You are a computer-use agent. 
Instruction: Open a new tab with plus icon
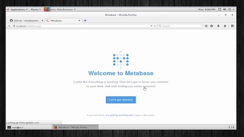(85, 21)
